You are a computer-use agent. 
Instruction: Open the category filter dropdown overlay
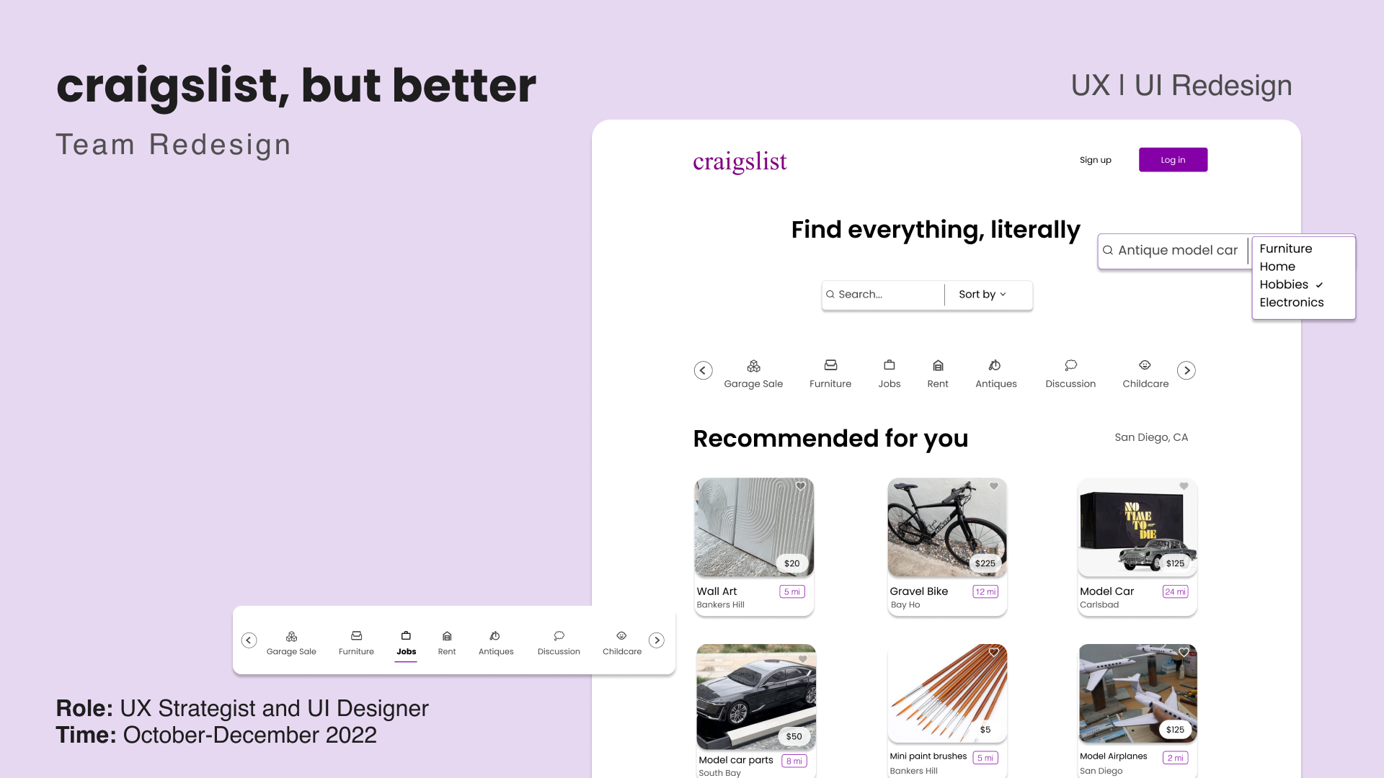point(1303,275)
